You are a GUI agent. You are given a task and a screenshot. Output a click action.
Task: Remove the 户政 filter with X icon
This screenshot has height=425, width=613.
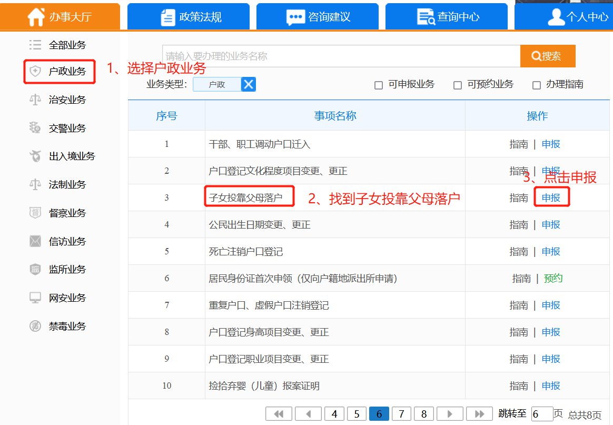pos(249,84)
